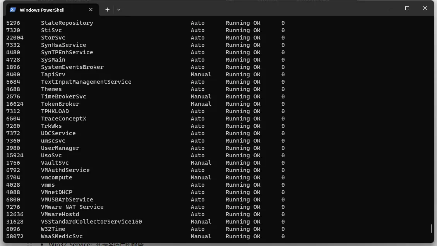Click the terminal vertical scrollbar thumb
Screen dimensions: 437x246
click(432, 229)
